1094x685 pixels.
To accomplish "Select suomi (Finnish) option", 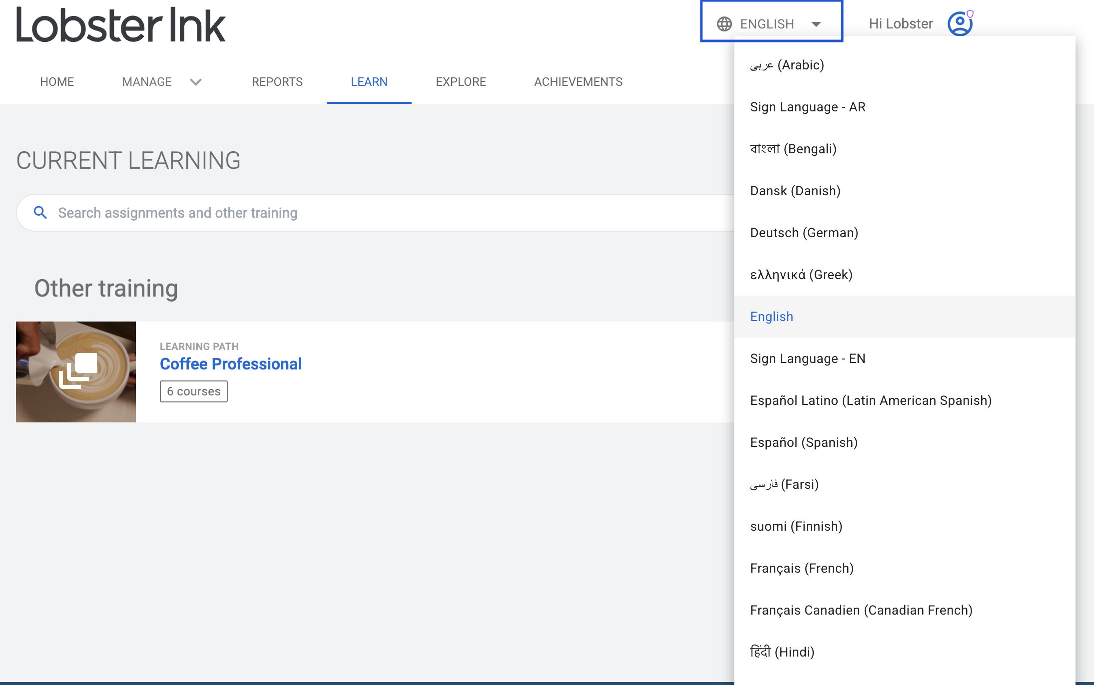I will click(x=905, y=526).
